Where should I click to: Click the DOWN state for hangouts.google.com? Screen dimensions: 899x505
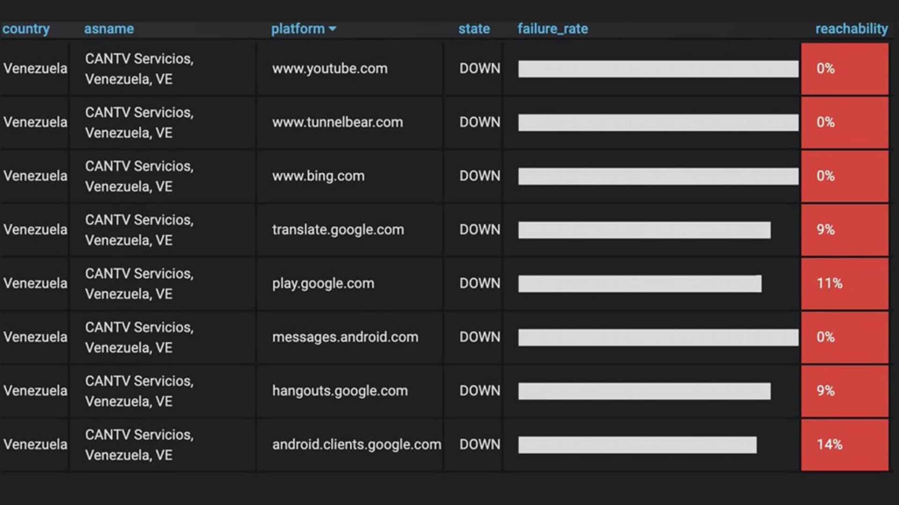pyautogui.click(x=478, y=390)
